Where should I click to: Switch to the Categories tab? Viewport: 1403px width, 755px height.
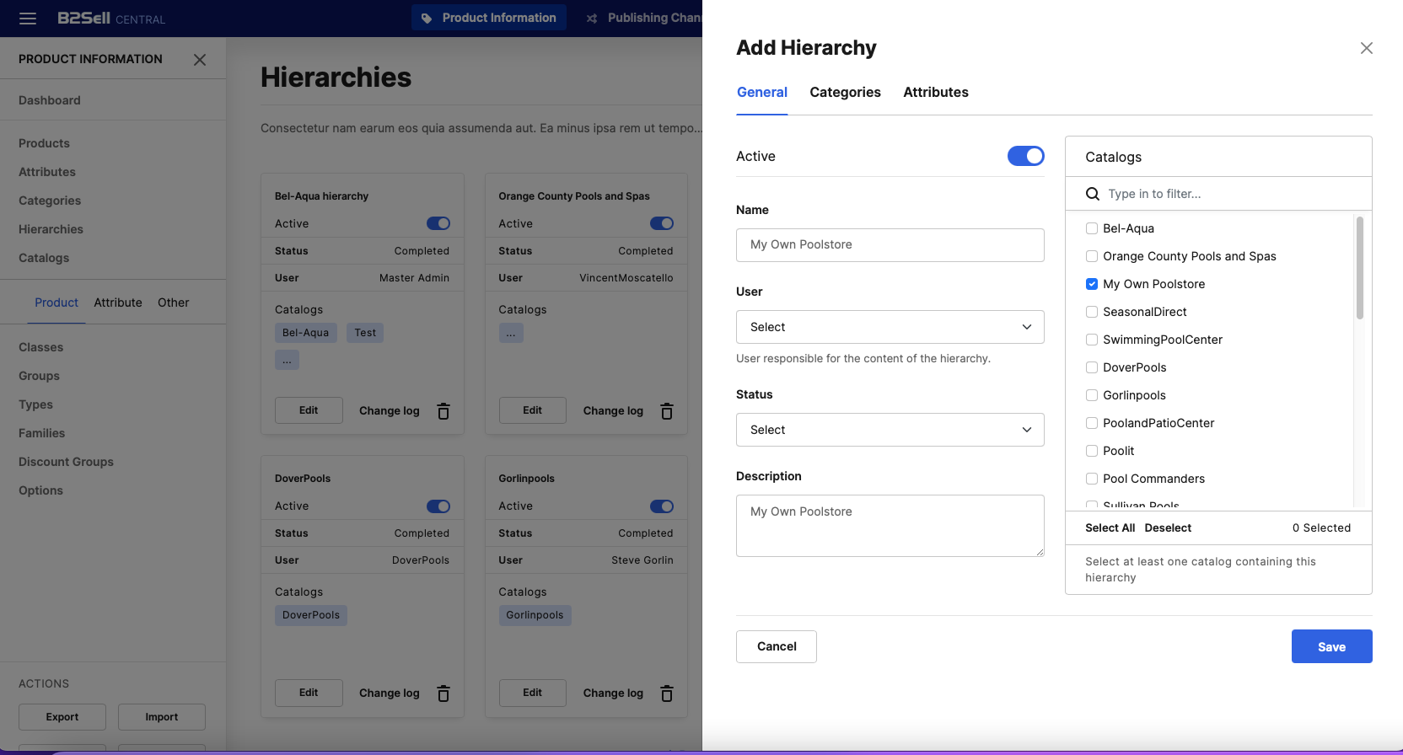click(845, 93)
